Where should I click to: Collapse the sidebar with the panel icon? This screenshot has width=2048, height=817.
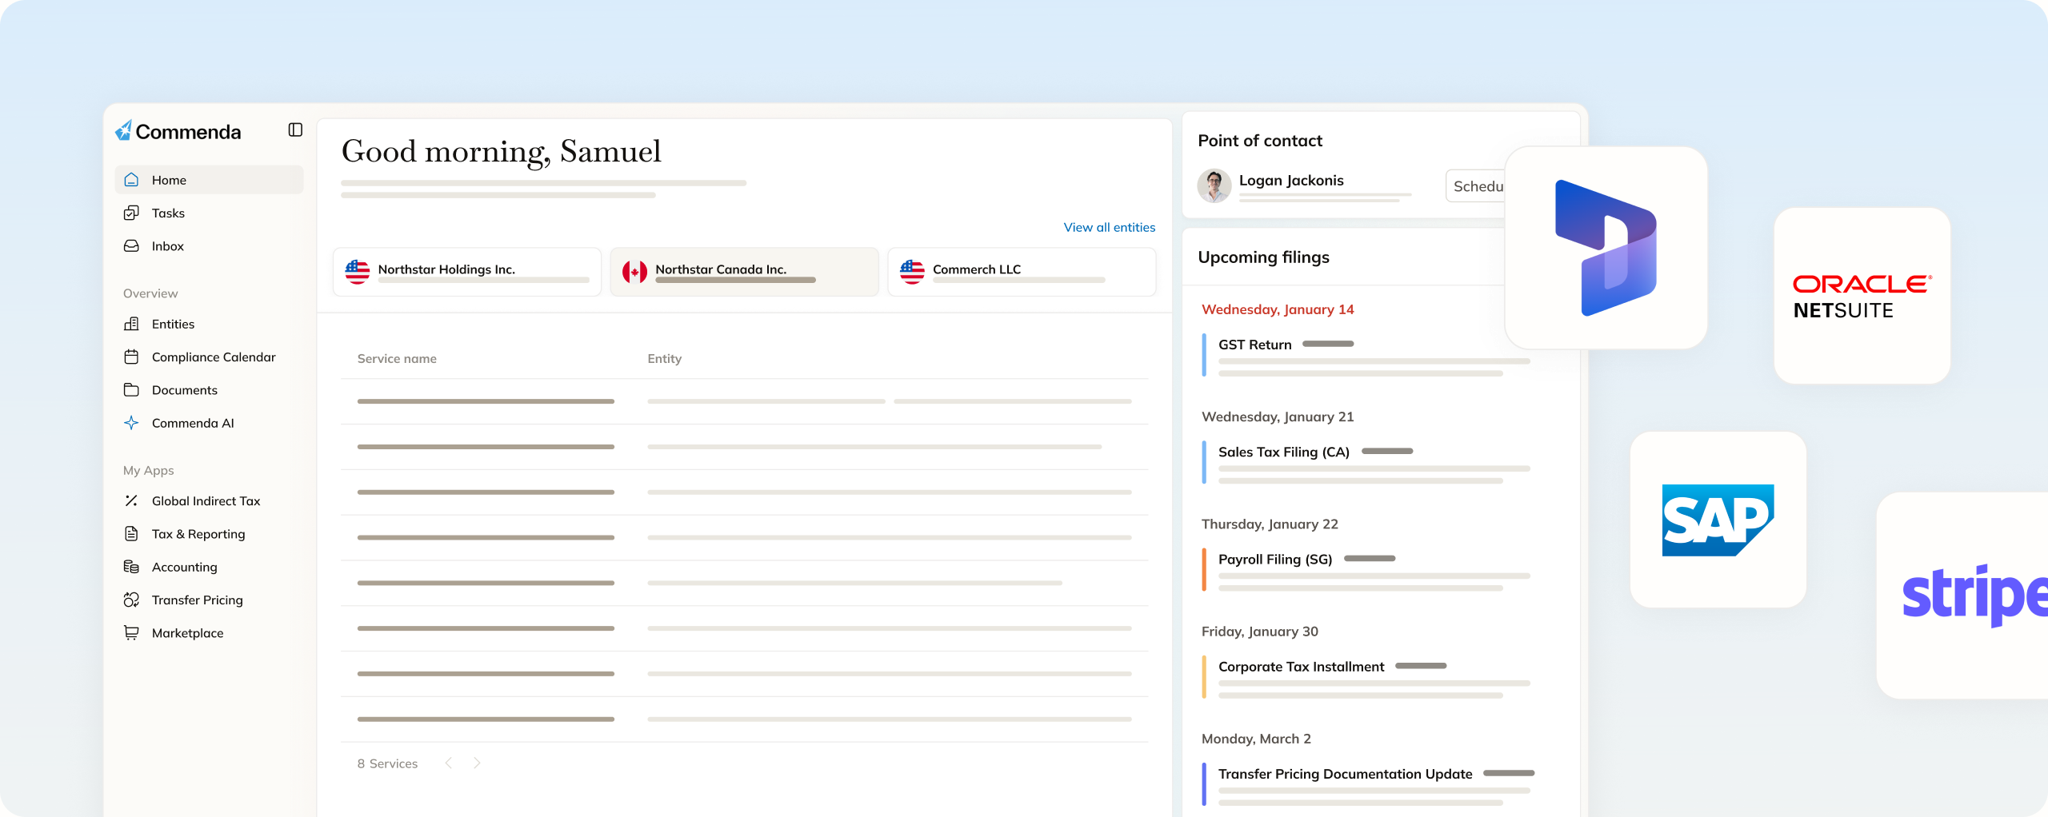coord(295,130)
